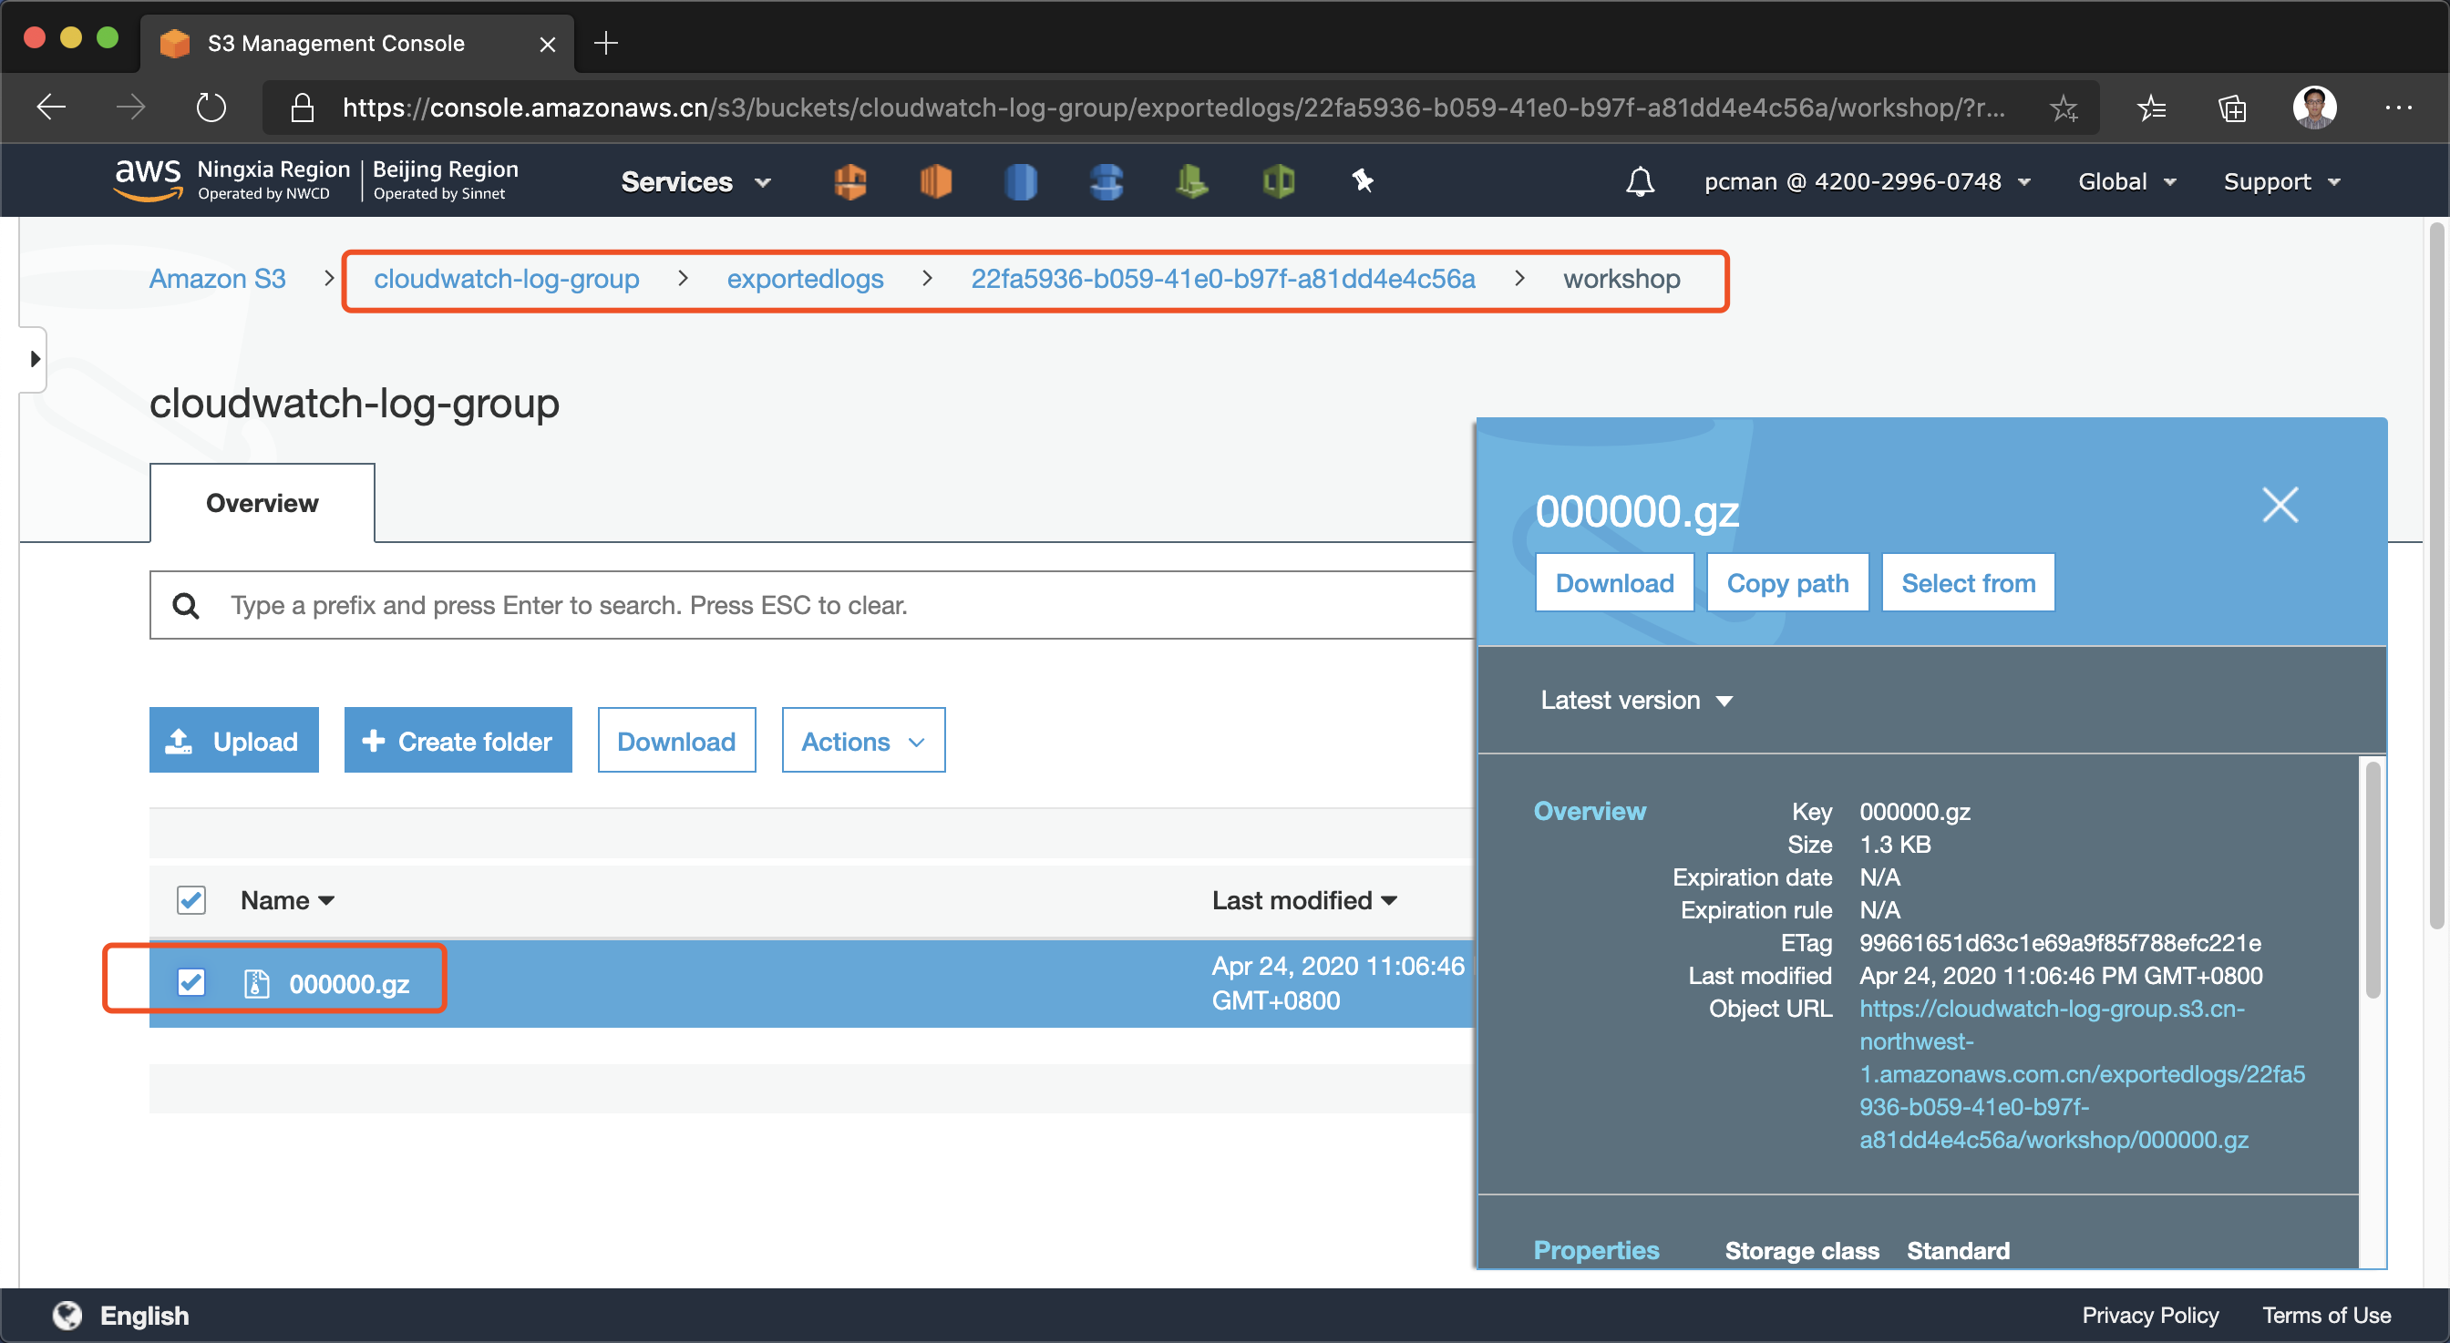Click Copy path button in panel
Image resolution: width=2450 pixels, height=1343 pixels.
[1786, 582]
